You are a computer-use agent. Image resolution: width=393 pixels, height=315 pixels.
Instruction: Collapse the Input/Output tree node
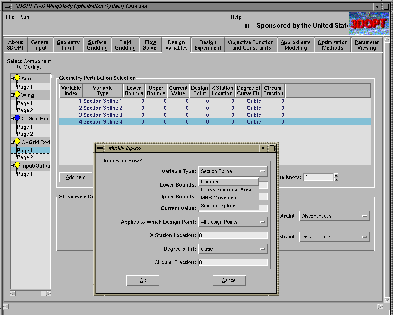point(12,166)
